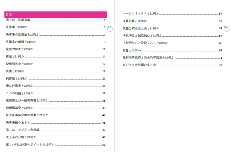Open ビジネス会計編のまとめ entry
This screenshot has height=152, width=231.
[x=139, y=65]
